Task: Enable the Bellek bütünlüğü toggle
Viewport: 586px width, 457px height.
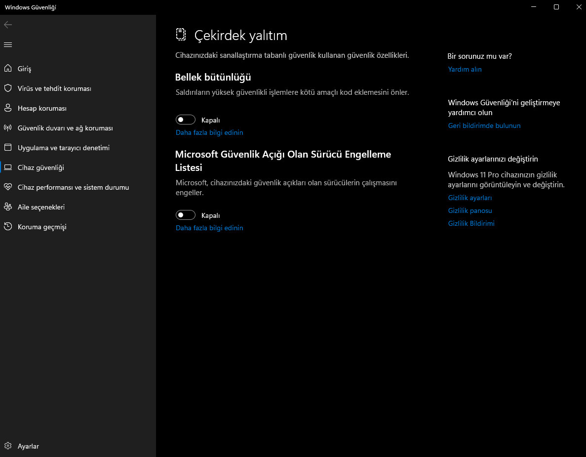Action: click(x=186, y=120)
